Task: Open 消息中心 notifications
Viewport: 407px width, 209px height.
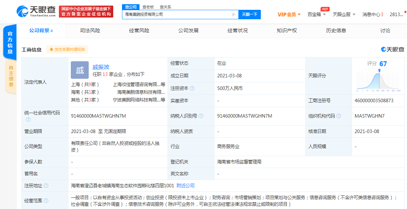Action: 373,14
